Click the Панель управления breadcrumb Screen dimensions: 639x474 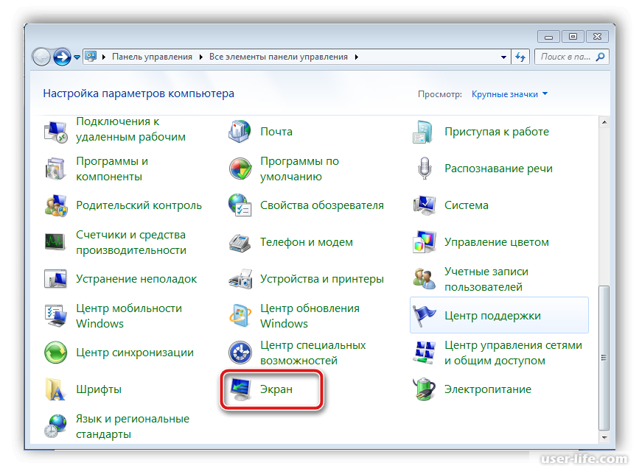[x=152, y=57]
